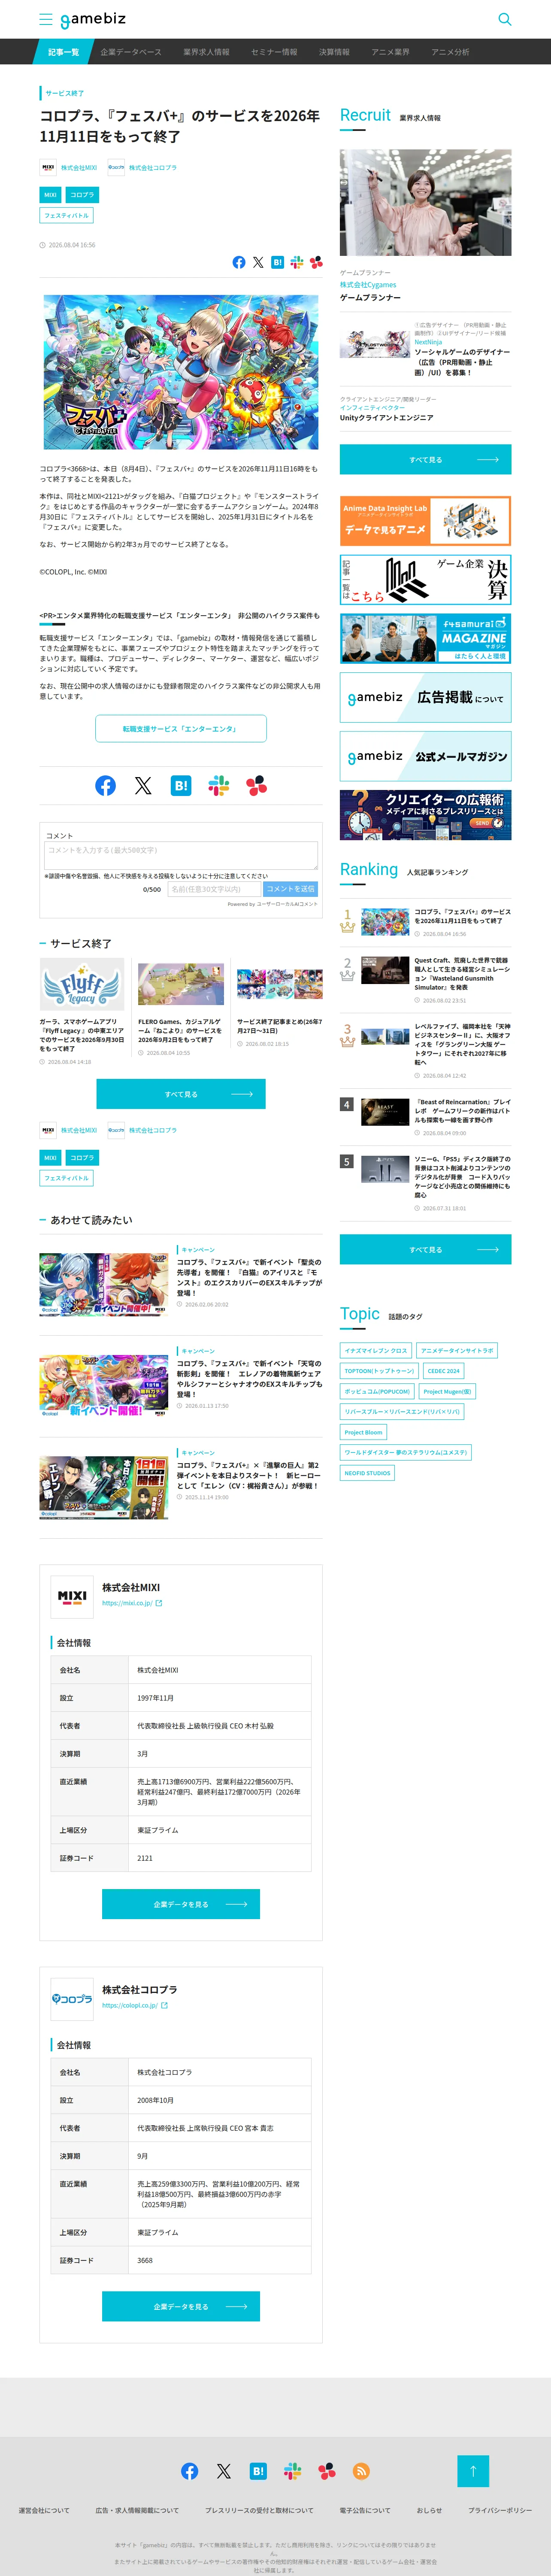Switch to the 決算情報 tab

334,52
